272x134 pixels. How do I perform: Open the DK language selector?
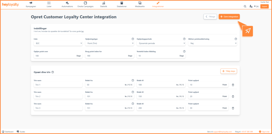point(256,6)
